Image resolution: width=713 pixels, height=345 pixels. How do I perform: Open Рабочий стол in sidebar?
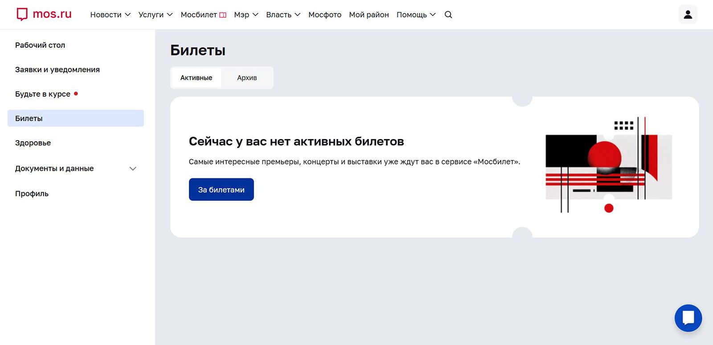(40, 45)
